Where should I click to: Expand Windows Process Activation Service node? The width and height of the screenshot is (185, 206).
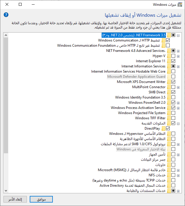click(178, 108)
